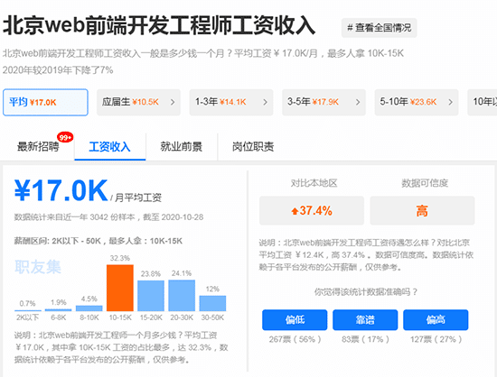Expand the chevron on 5-10年 card
The width and height of the screenshot is (497, 377).
point(450,102)
